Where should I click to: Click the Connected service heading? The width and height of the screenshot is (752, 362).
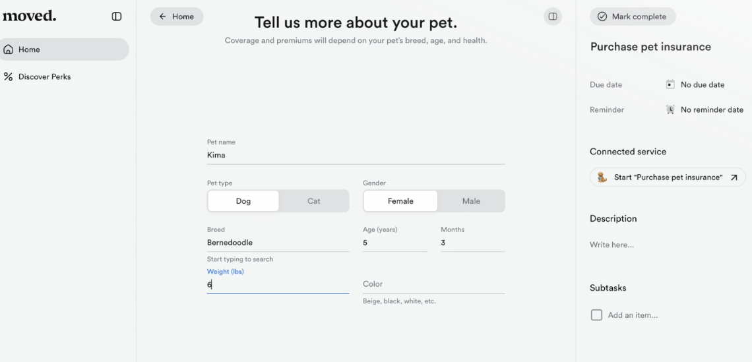tap(628, 152)
